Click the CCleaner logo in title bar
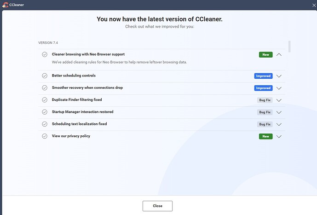 [x=5, y=5]
